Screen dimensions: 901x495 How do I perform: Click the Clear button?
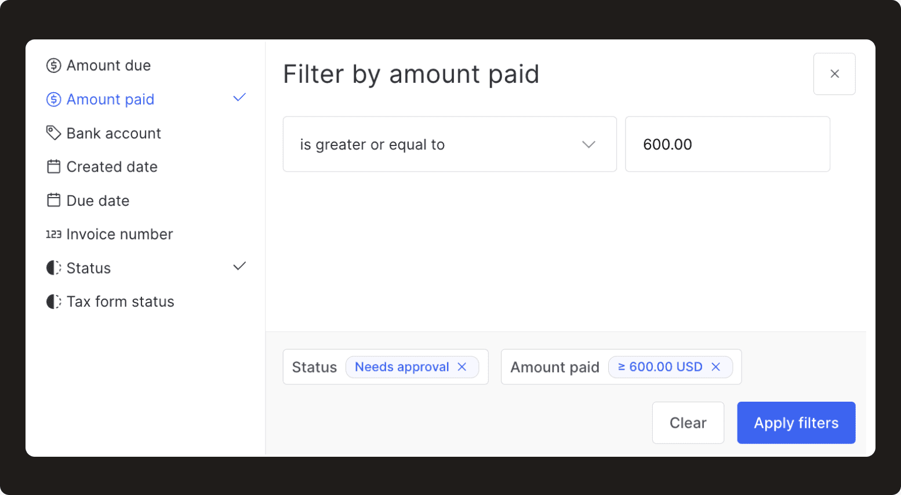tap(688, 423)
